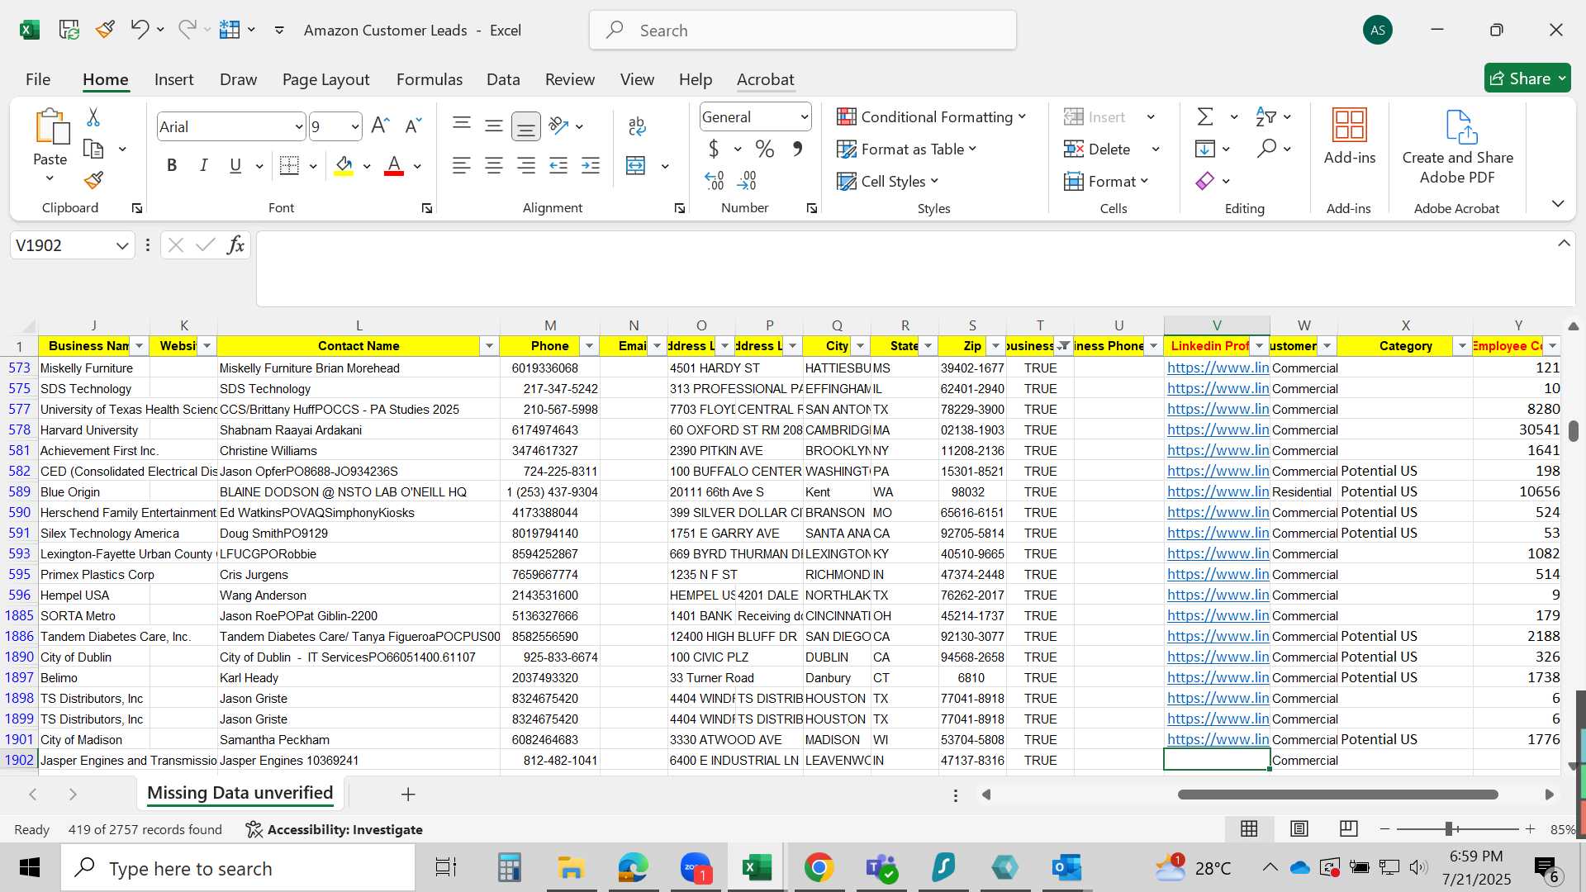Open the font name dropdown Arial
The height and width of the screenshot is (892, 1586).
click(x=298, y=126)
